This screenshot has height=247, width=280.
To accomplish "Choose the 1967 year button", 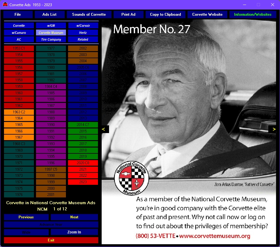I will click(x=19, y=137).
